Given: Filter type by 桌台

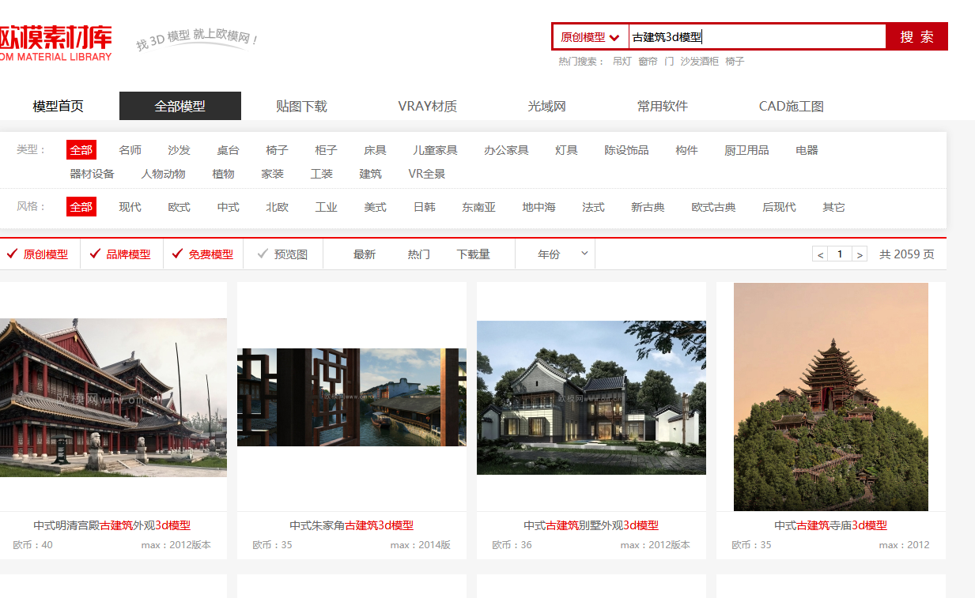Looking at the screenshot, I should (229, 150).
